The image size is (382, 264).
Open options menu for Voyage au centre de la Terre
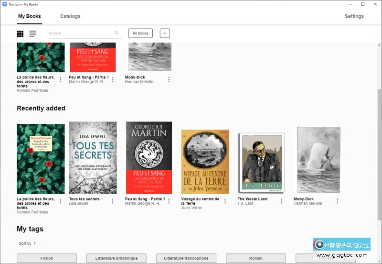[225, 201]
